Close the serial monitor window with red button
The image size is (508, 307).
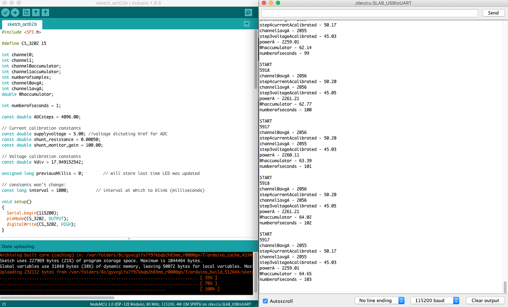pyautogui.click(x=264, y=3)
